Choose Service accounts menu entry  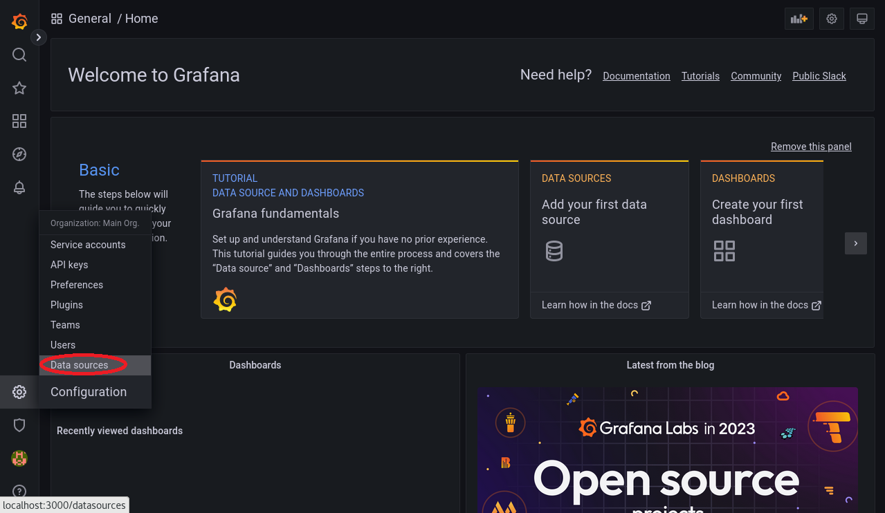click(x=88, y=245)
